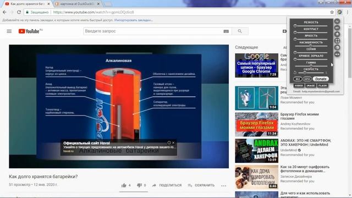352x198 pixels.
Task: Click the 'Импортировать закладки' link
Action: [134, 20]
